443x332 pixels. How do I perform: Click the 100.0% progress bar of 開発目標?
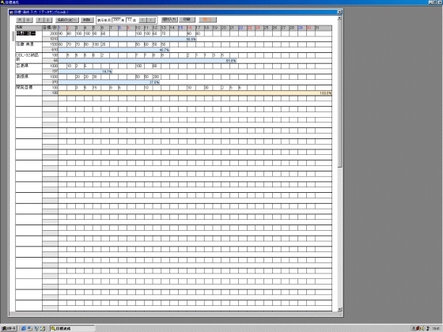pyautogui.click(x=195, y=93)
